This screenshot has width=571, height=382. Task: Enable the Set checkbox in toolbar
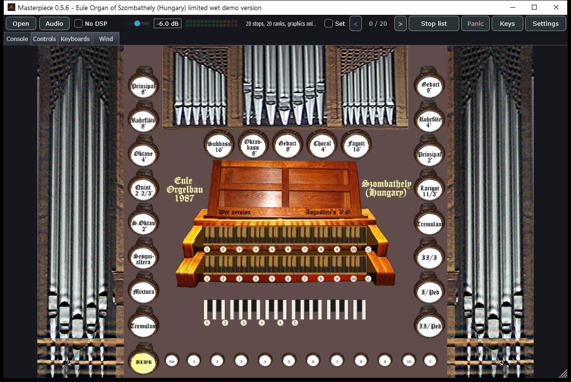tap(328, 23)
